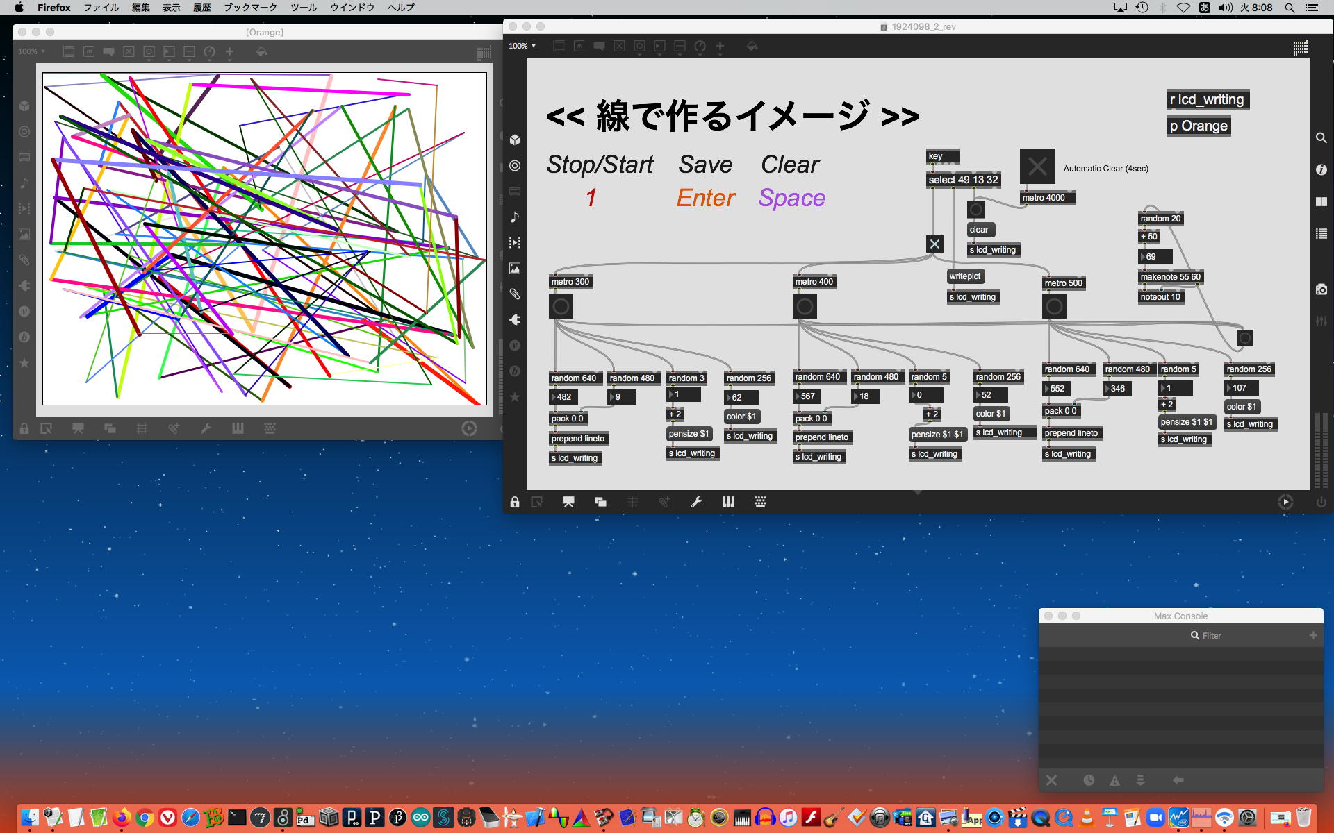
Task: Open the inspector info icon on right sidebar
Action: click(1321, 170)
